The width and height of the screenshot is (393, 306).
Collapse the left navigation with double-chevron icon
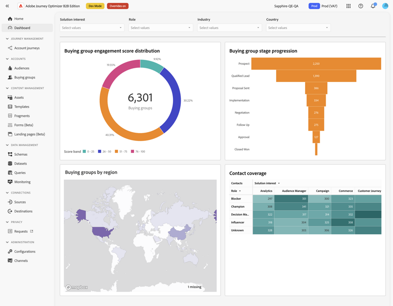click(7, 6)
